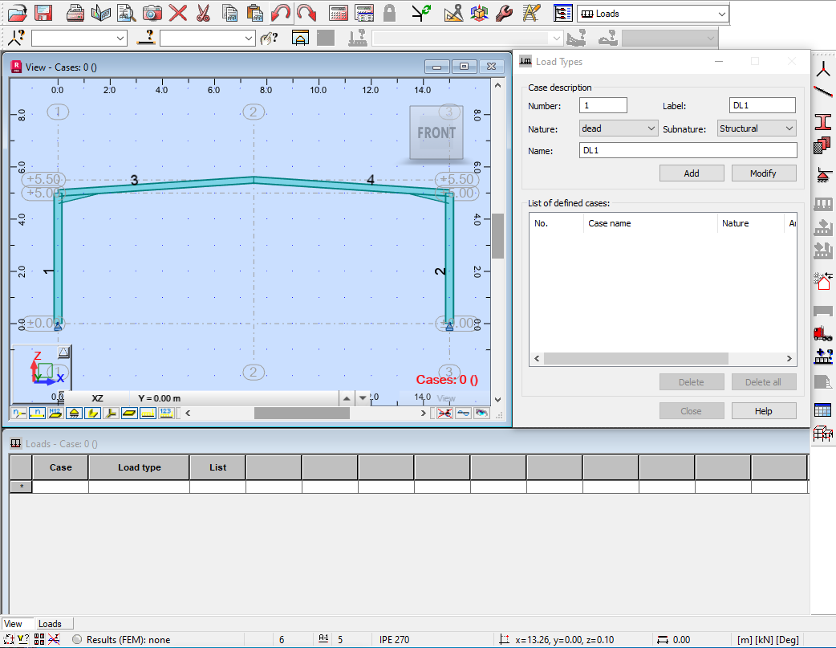Open Bar Sections I-beam icon
This screenshot has height=648, width=836.
point(822,121)
